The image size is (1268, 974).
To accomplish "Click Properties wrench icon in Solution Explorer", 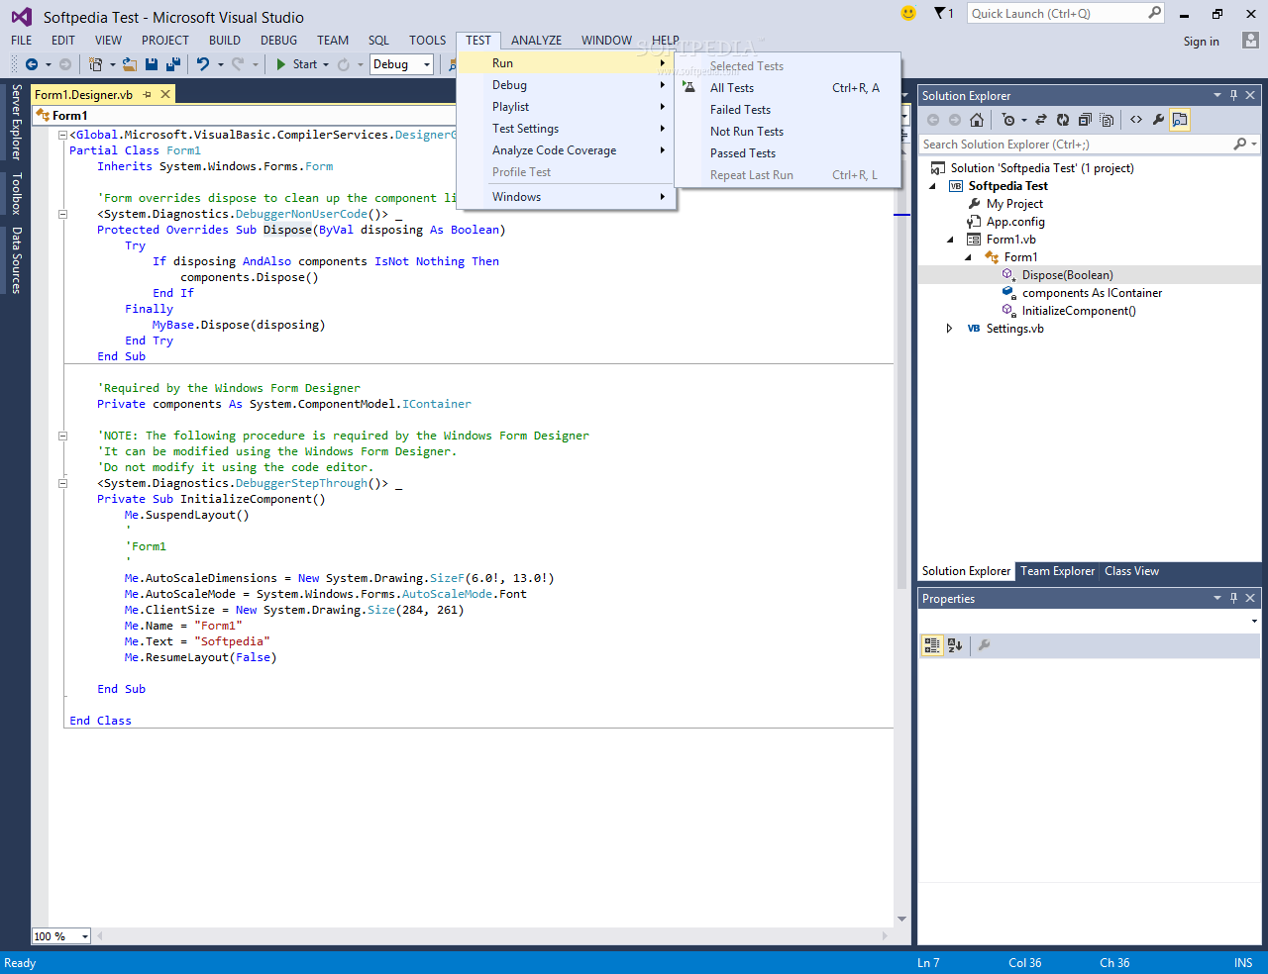I will (x=1158, y=120).
